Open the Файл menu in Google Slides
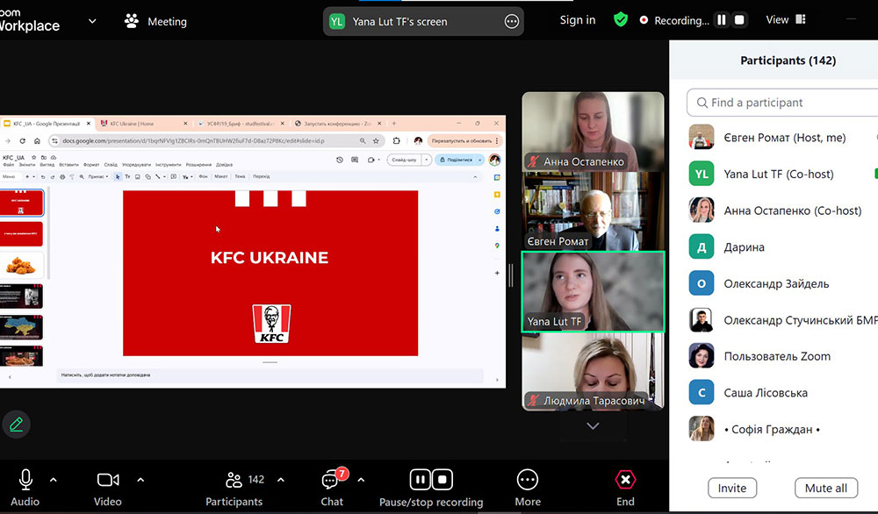Screen dimensions: 878x514 coord(9,165)
